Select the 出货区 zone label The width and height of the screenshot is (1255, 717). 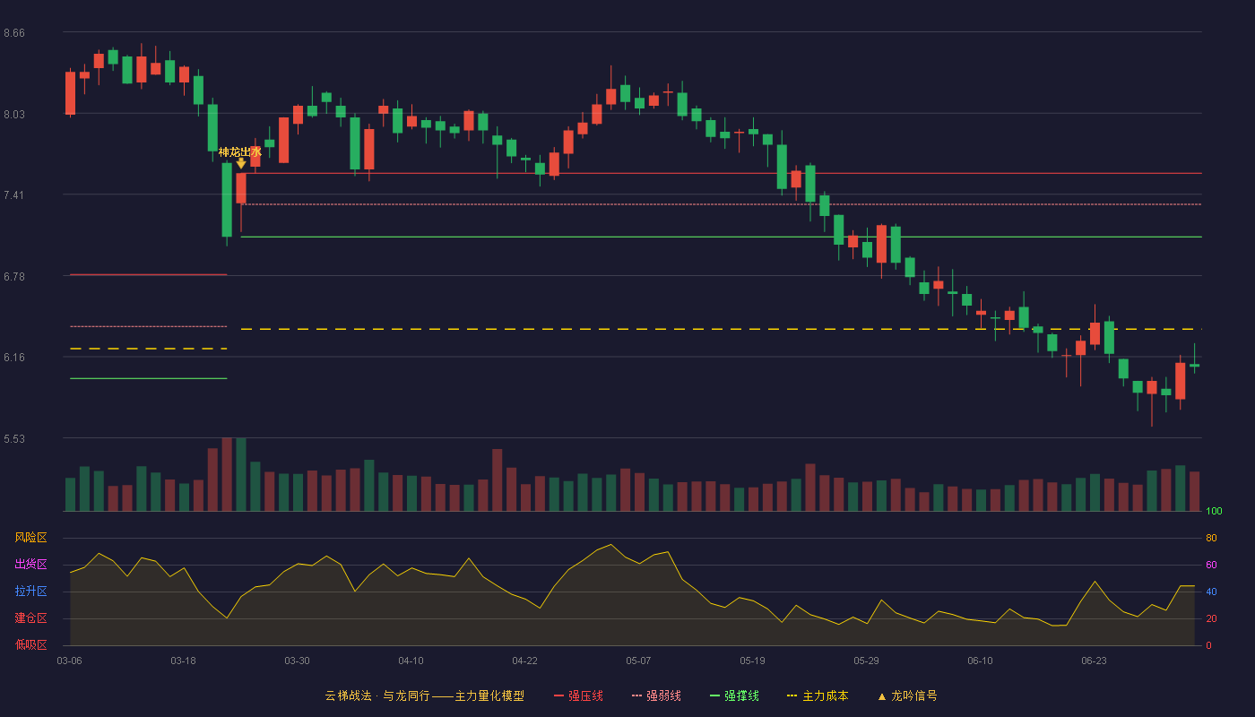tap(30, 565)
